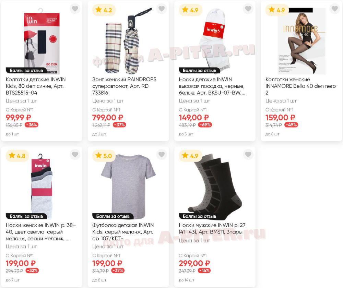Heart the серый меланж футболка card

[162, 155]
